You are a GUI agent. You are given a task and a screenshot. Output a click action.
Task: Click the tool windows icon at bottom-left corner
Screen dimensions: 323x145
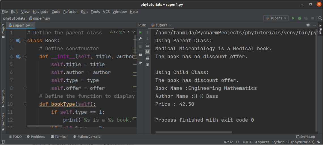tap(3, 142)
